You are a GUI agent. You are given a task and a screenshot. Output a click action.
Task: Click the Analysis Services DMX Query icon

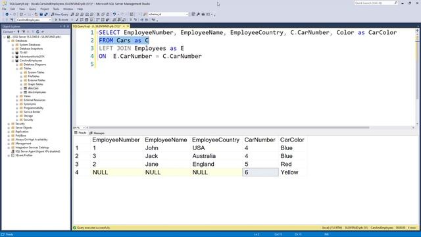82,14
